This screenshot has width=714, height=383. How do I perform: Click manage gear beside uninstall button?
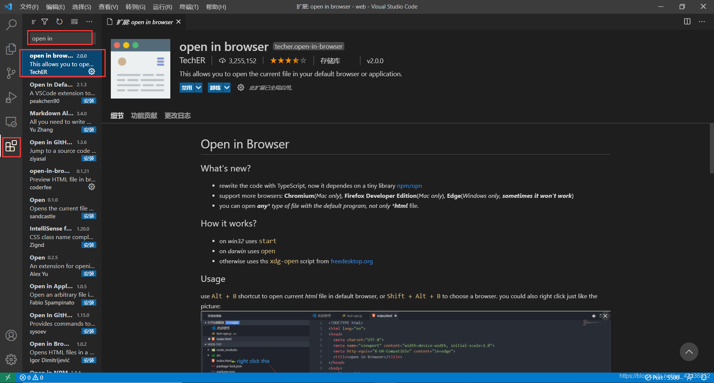coord(241,87)
